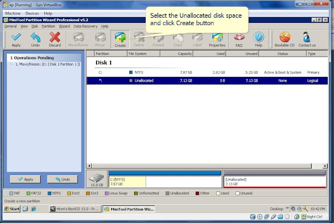
Task: Open the application Help menu
Action: pos(104,27)
